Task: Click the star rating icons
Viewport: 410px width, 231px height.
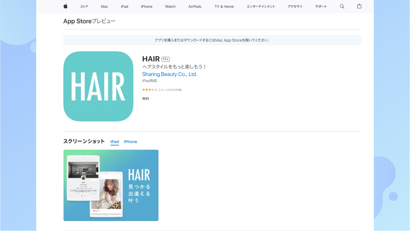Action: 150,90
